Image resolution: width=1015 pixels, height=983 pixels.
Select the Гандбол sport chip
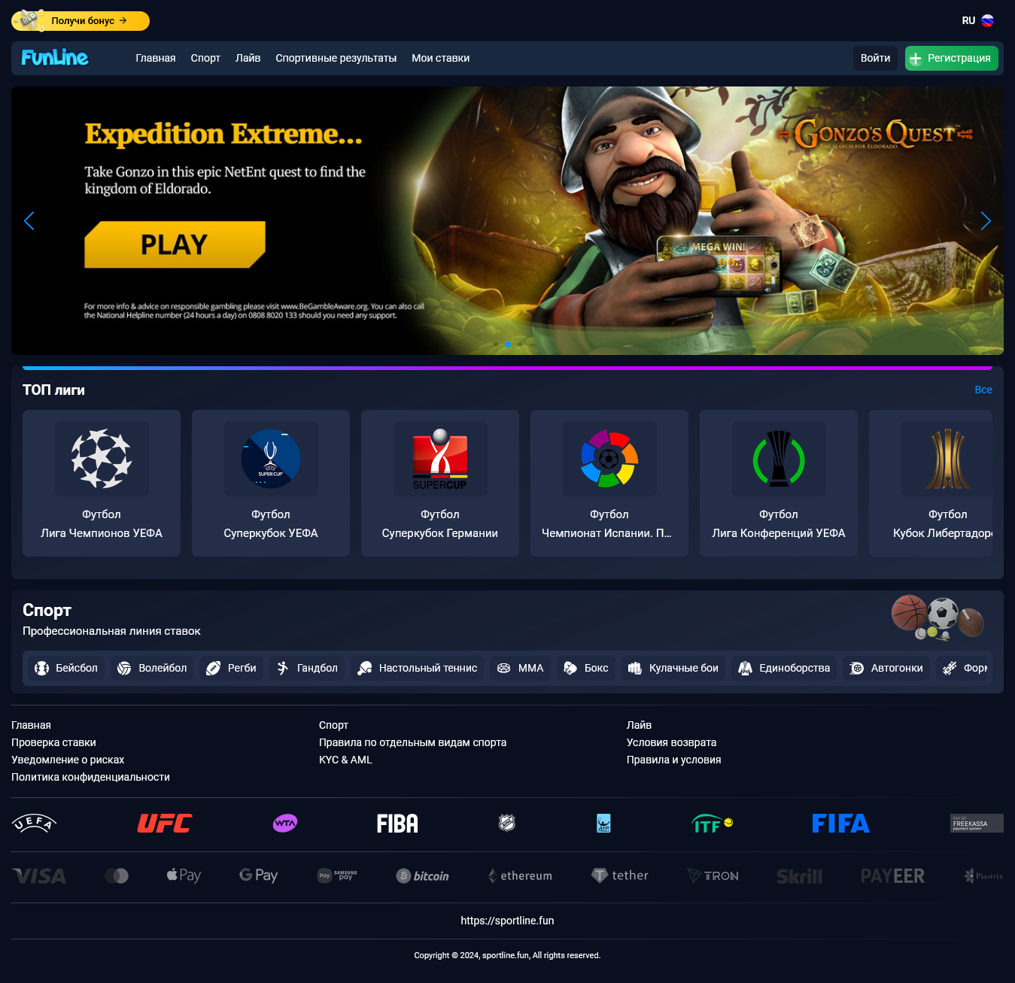point(307,668)
